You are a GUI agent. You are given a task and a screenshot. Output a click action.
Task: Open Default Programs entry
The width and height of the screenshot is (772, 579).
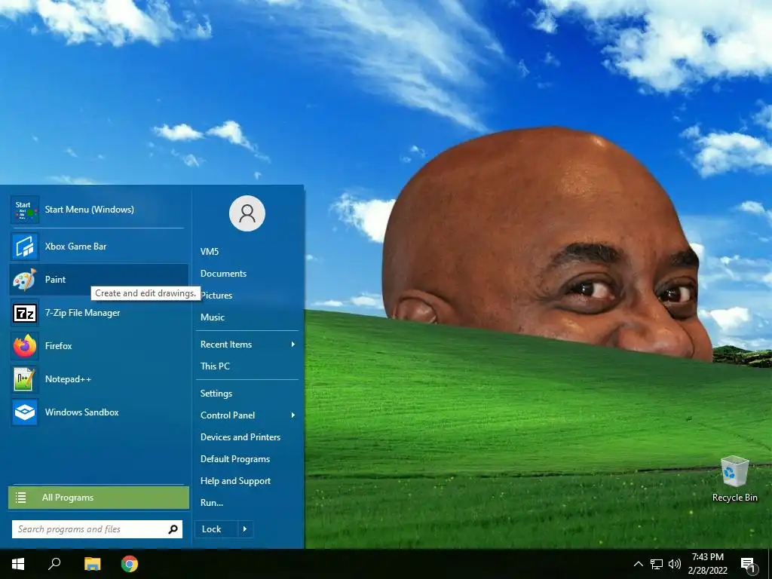(235, 459)
